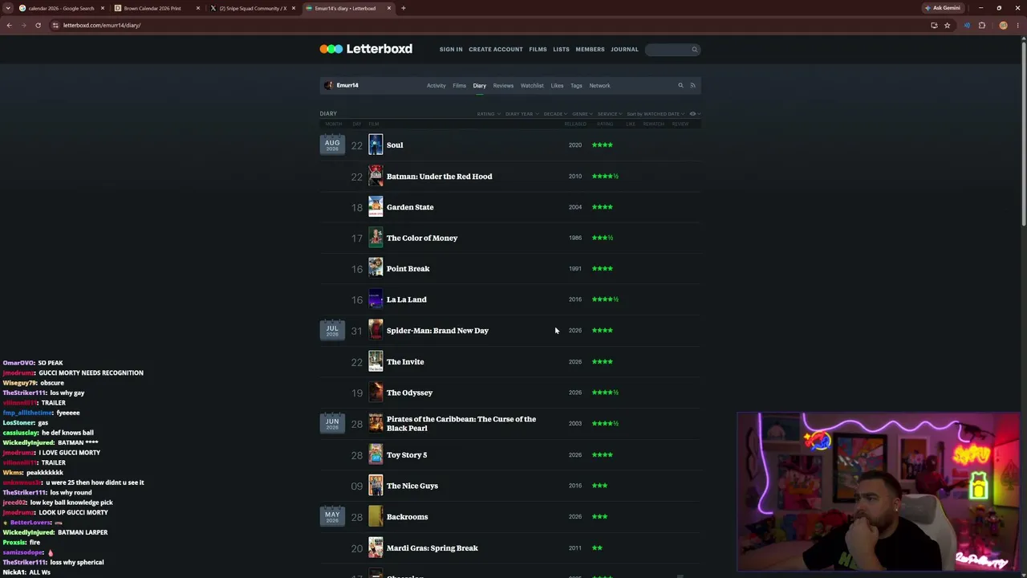Open the browser extensions puzzle icon
This screenshot has width=1027, height=578.
point(981,25)
